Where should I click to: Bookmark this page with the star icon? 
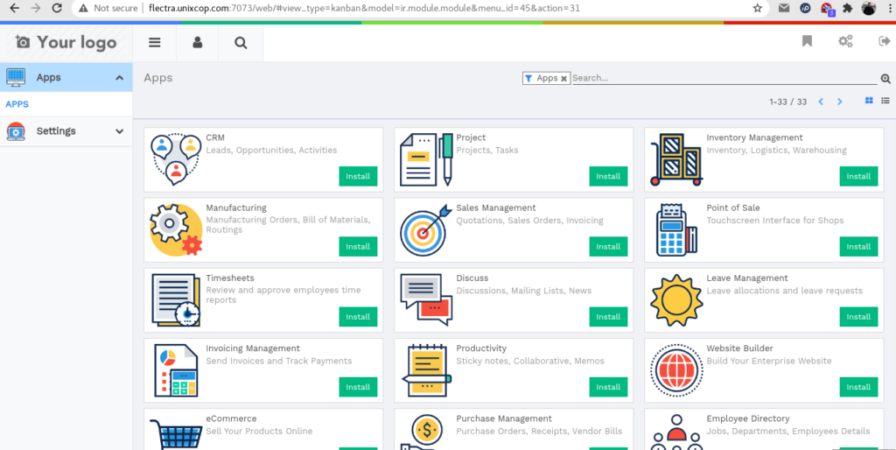point(758,8)
